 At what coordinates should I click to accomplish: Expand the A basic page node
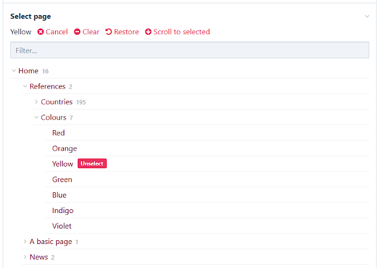25,242
